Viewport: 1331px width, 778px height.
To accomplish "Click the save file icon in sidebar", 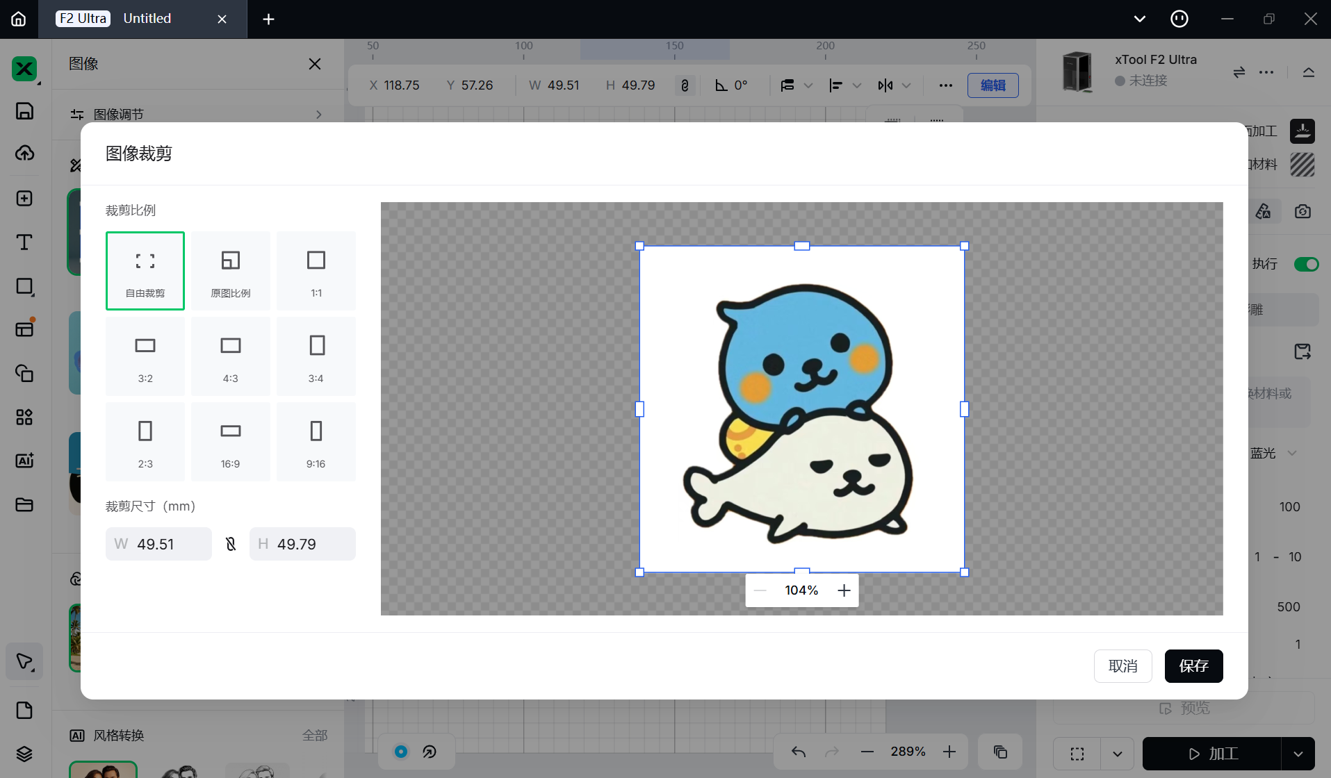I will (x=24, y=111).
